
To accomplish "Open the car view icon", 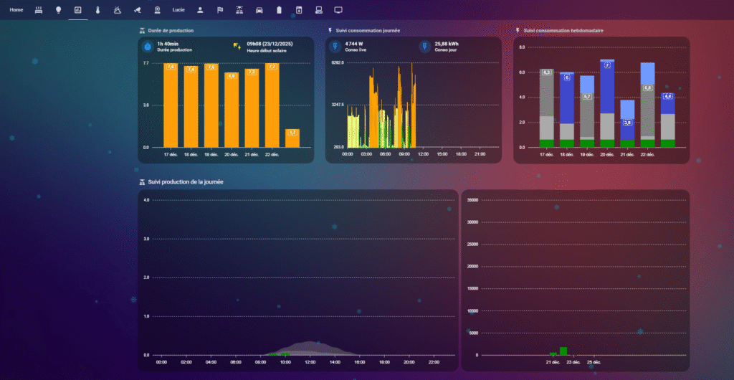I will 259,10.
